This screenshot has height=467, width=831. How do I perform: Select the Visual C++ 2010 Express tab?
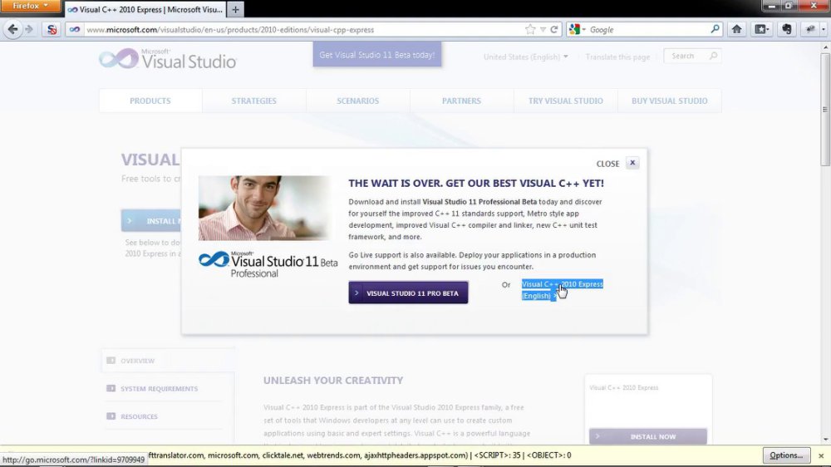tap(145, 9)
